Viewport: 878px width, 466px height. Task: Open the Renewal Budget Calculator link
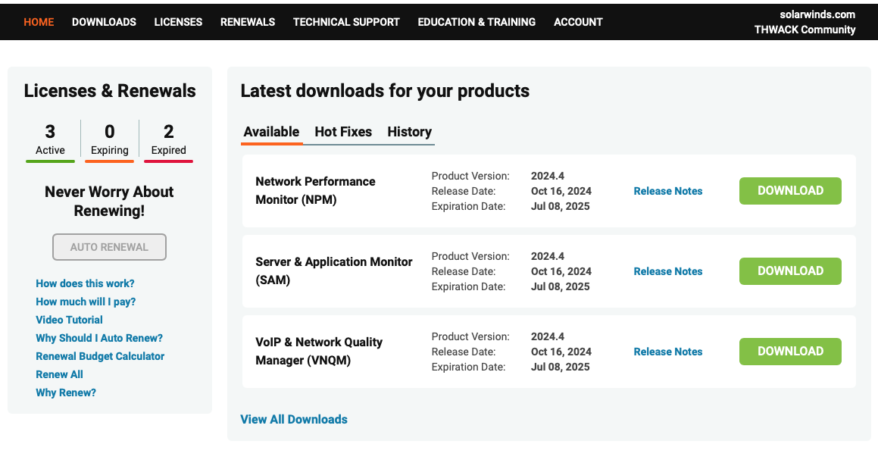[x=100, y=356]
